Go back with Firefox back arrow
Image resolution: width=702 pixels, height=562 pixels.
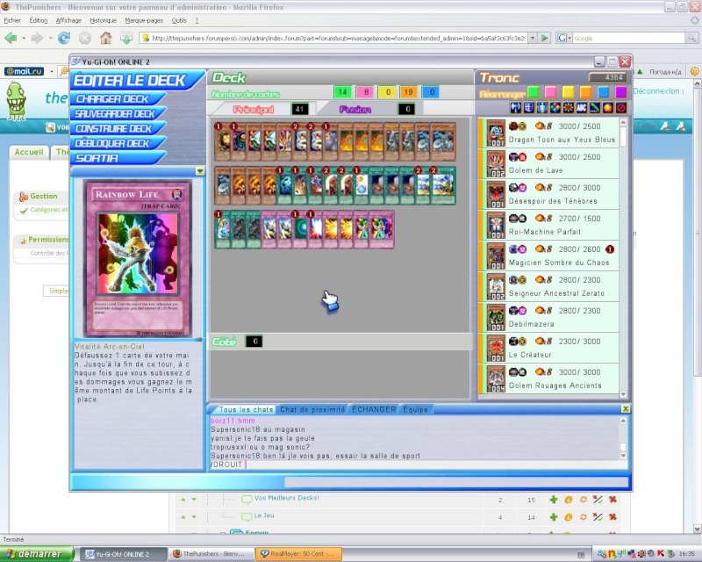click(x=11, y=38)
